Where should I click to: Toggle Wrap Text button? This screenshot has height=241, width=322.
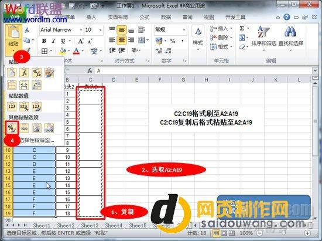point(142,30)
